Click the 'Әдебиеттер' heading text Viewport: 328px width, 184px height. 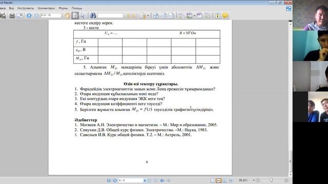tap(86, 120)
